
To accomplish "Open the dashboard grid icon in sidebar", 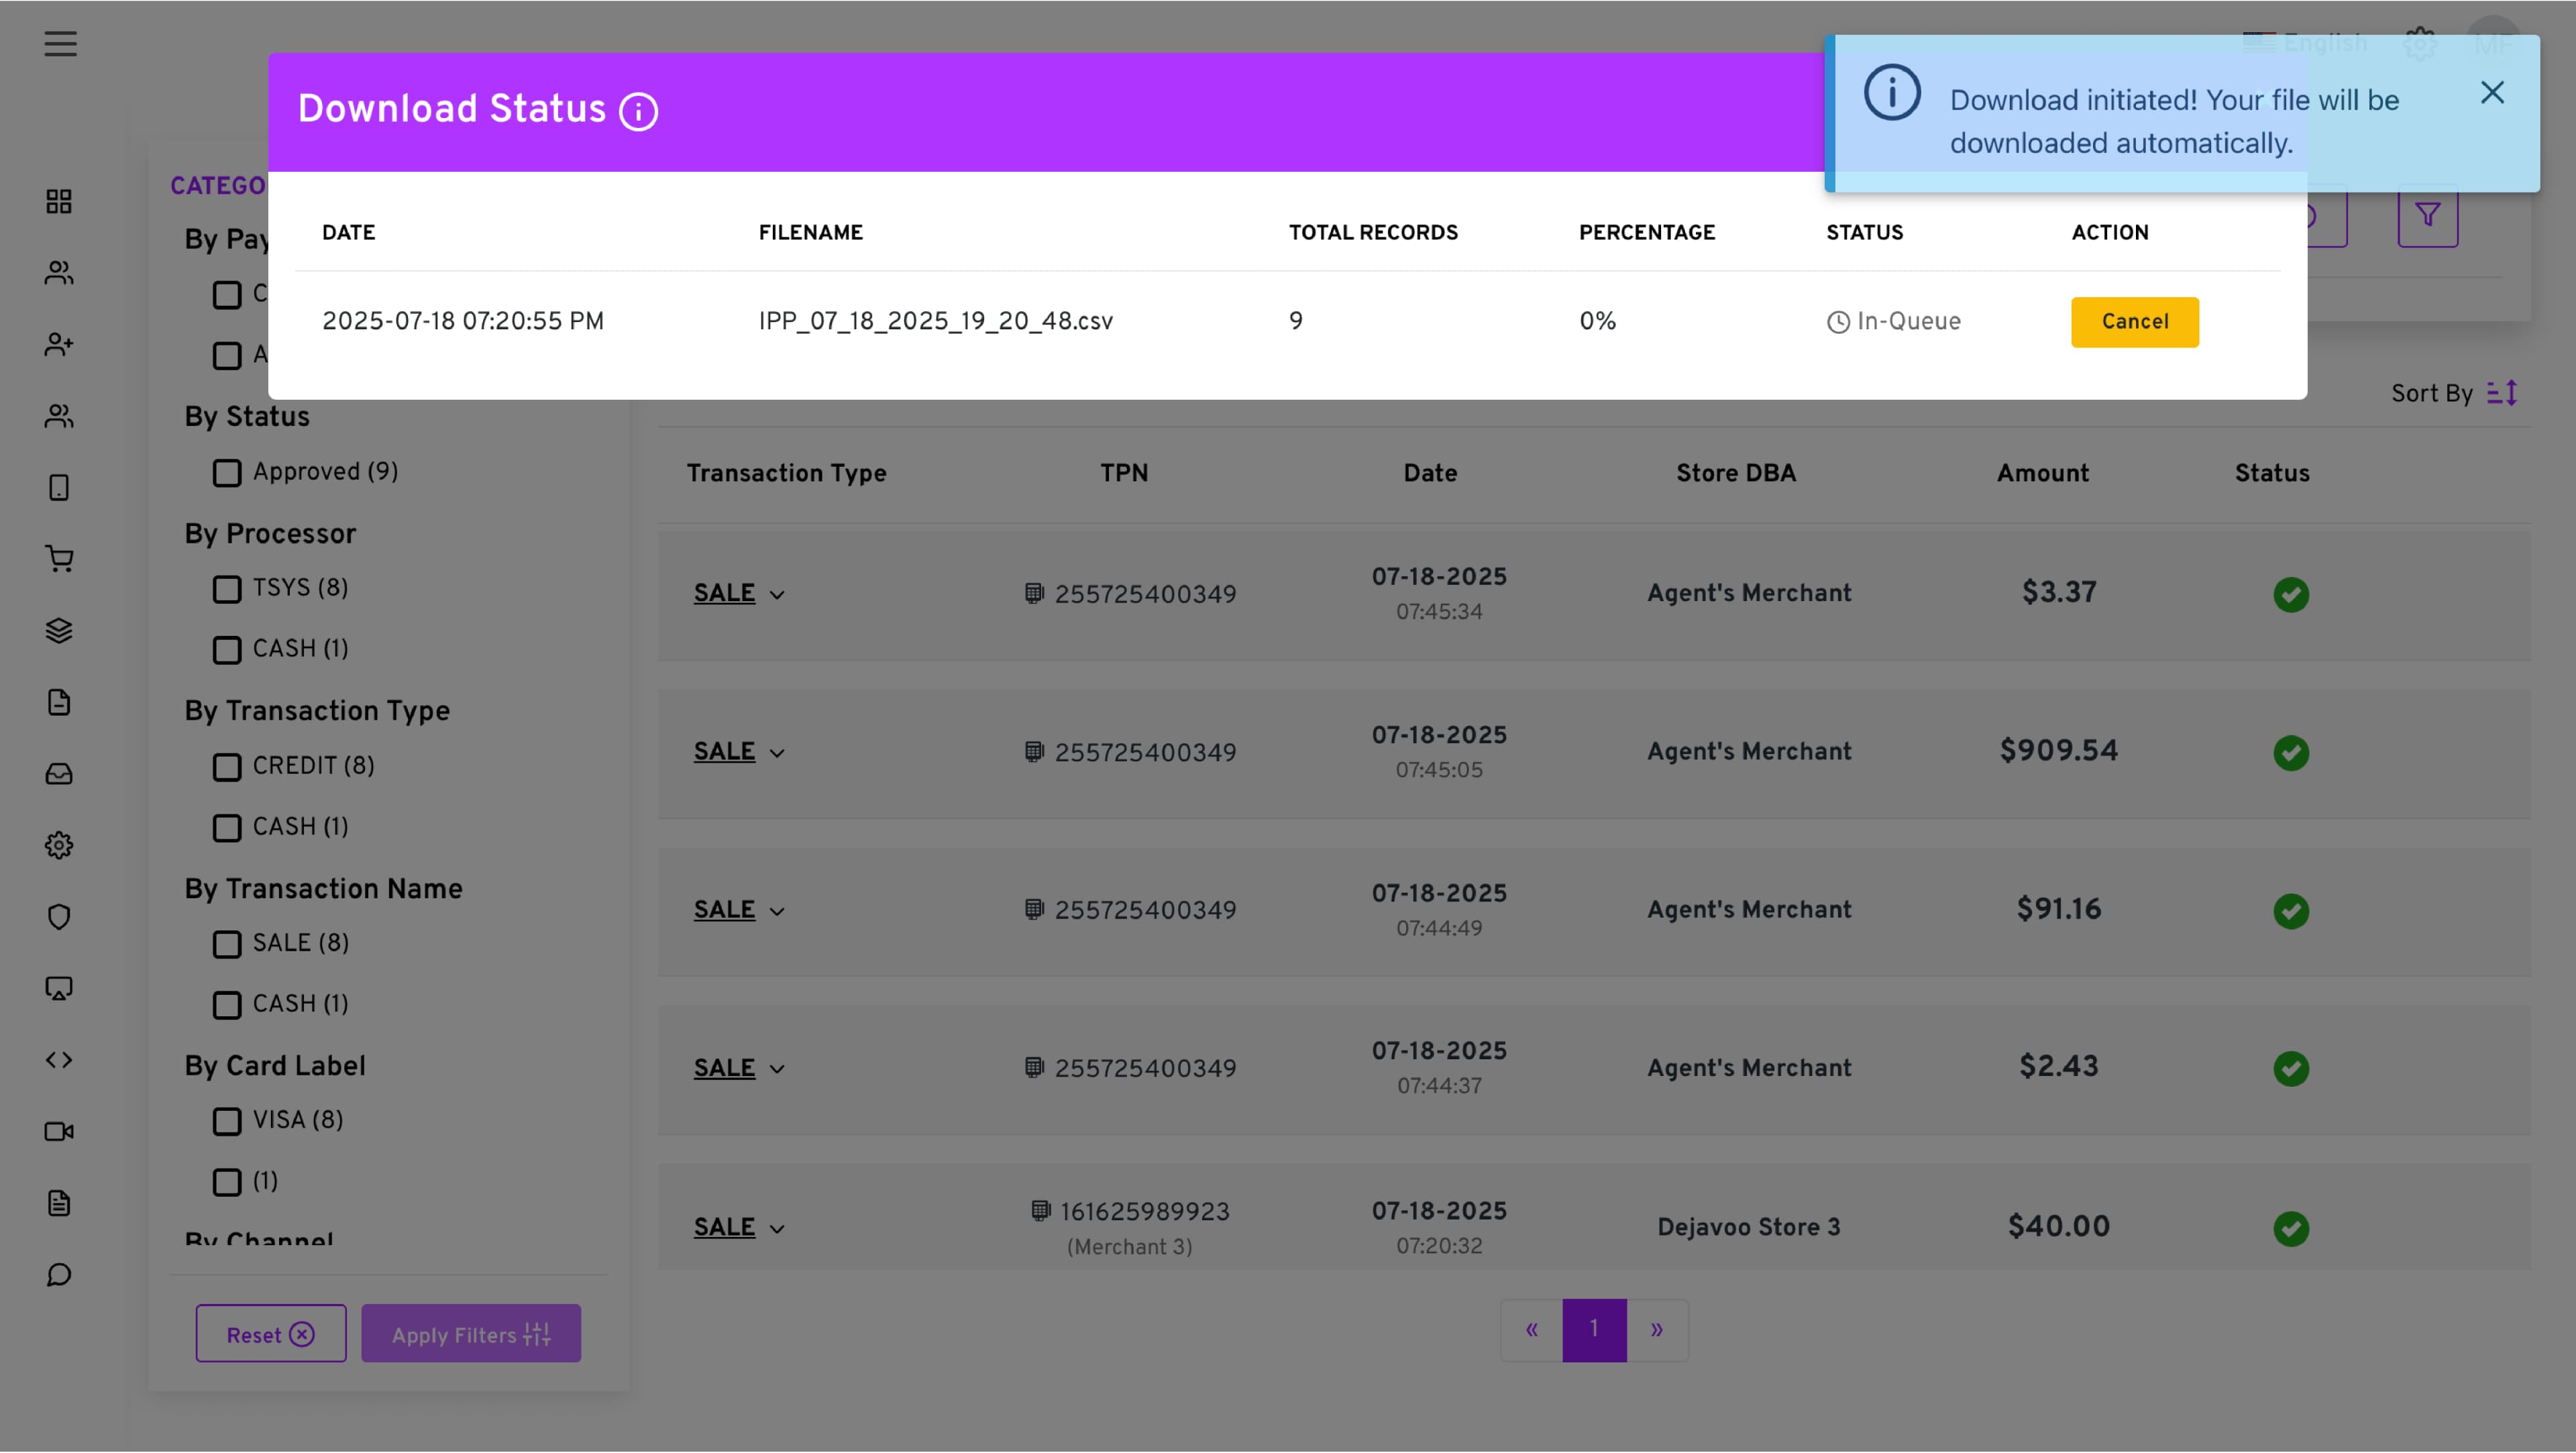I will 59,201.
